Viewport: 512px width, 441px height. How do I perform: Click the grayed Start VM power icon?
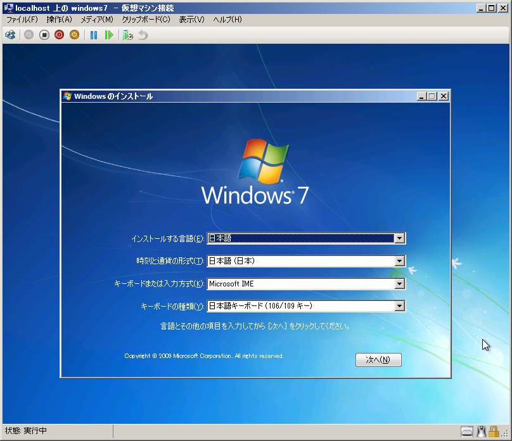pyautogui.click(x=29, y=35)
